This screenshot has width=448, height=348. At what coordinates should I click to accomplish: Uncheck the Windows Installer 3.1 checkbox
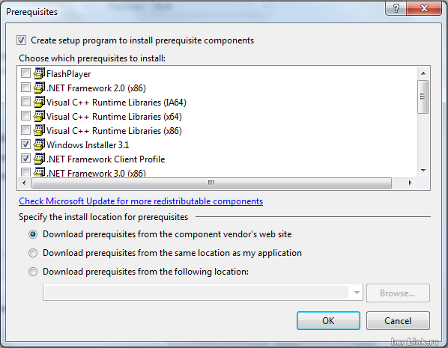pyautogui.click(x=25, y=144)
